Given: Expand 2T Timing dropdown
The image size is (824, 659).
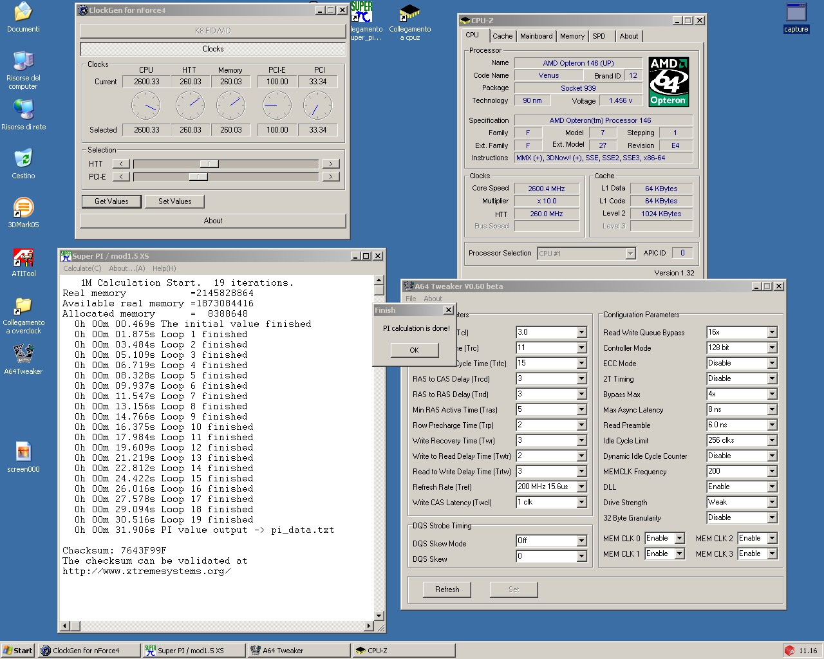Looking at the screenshot, I should point(772,378).
